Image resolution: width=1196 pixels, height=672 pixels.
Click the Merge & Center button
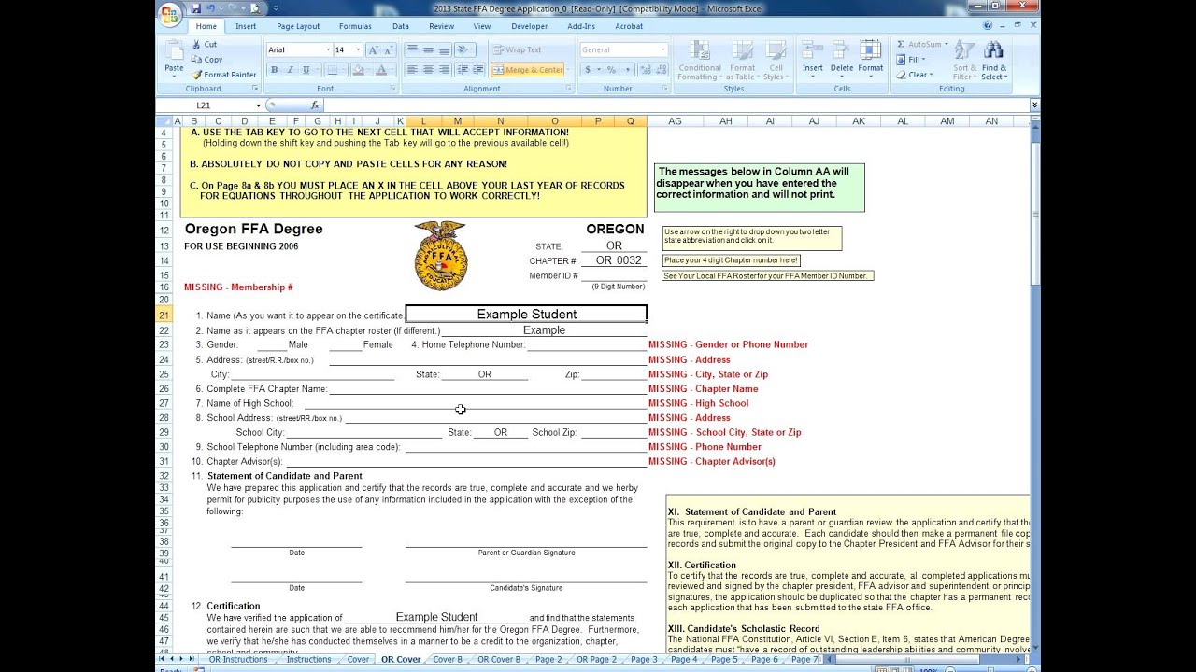click(529, 70)
